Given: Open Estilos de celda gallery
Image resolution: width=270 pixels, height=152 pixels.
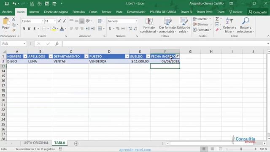Looking at the screenshot, I should click(184, 25).
